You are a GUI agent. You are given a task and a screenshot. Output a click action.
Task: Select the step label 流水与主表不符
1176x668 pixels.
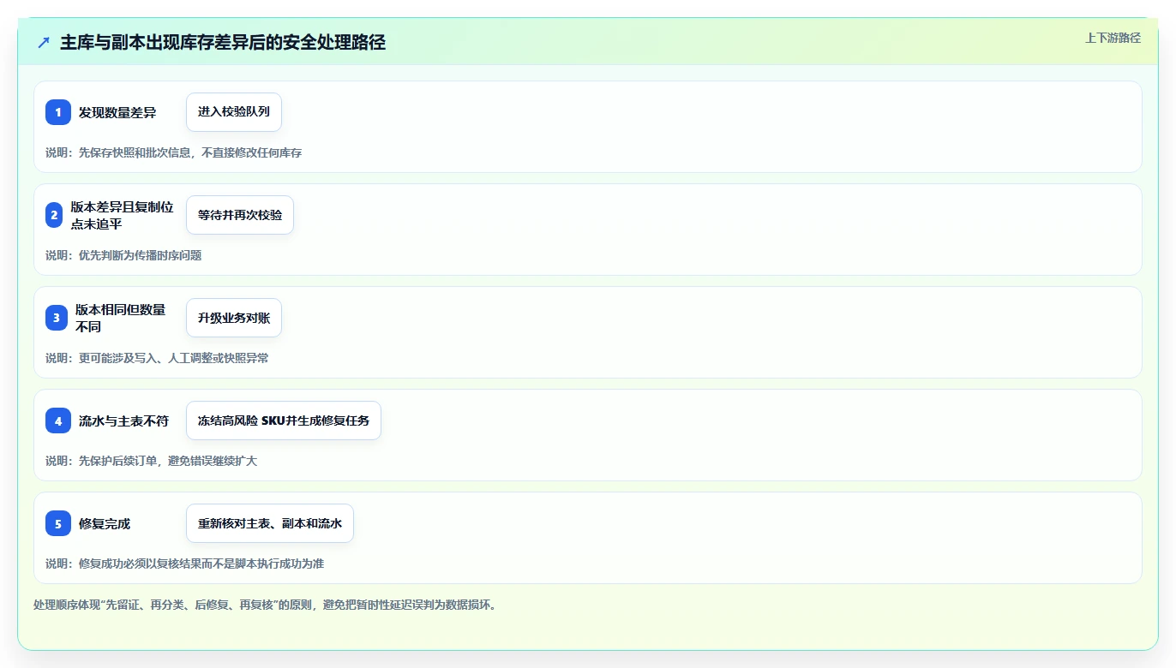coord(123,420)
